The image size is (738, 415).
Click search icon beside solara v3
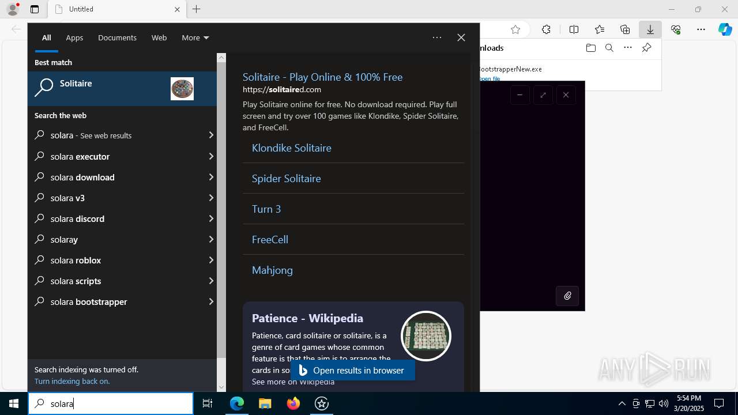pos(40,198)
